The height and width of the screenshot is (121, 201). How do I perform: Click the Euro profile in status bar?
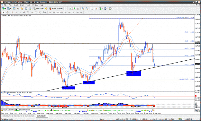(102, 119)
